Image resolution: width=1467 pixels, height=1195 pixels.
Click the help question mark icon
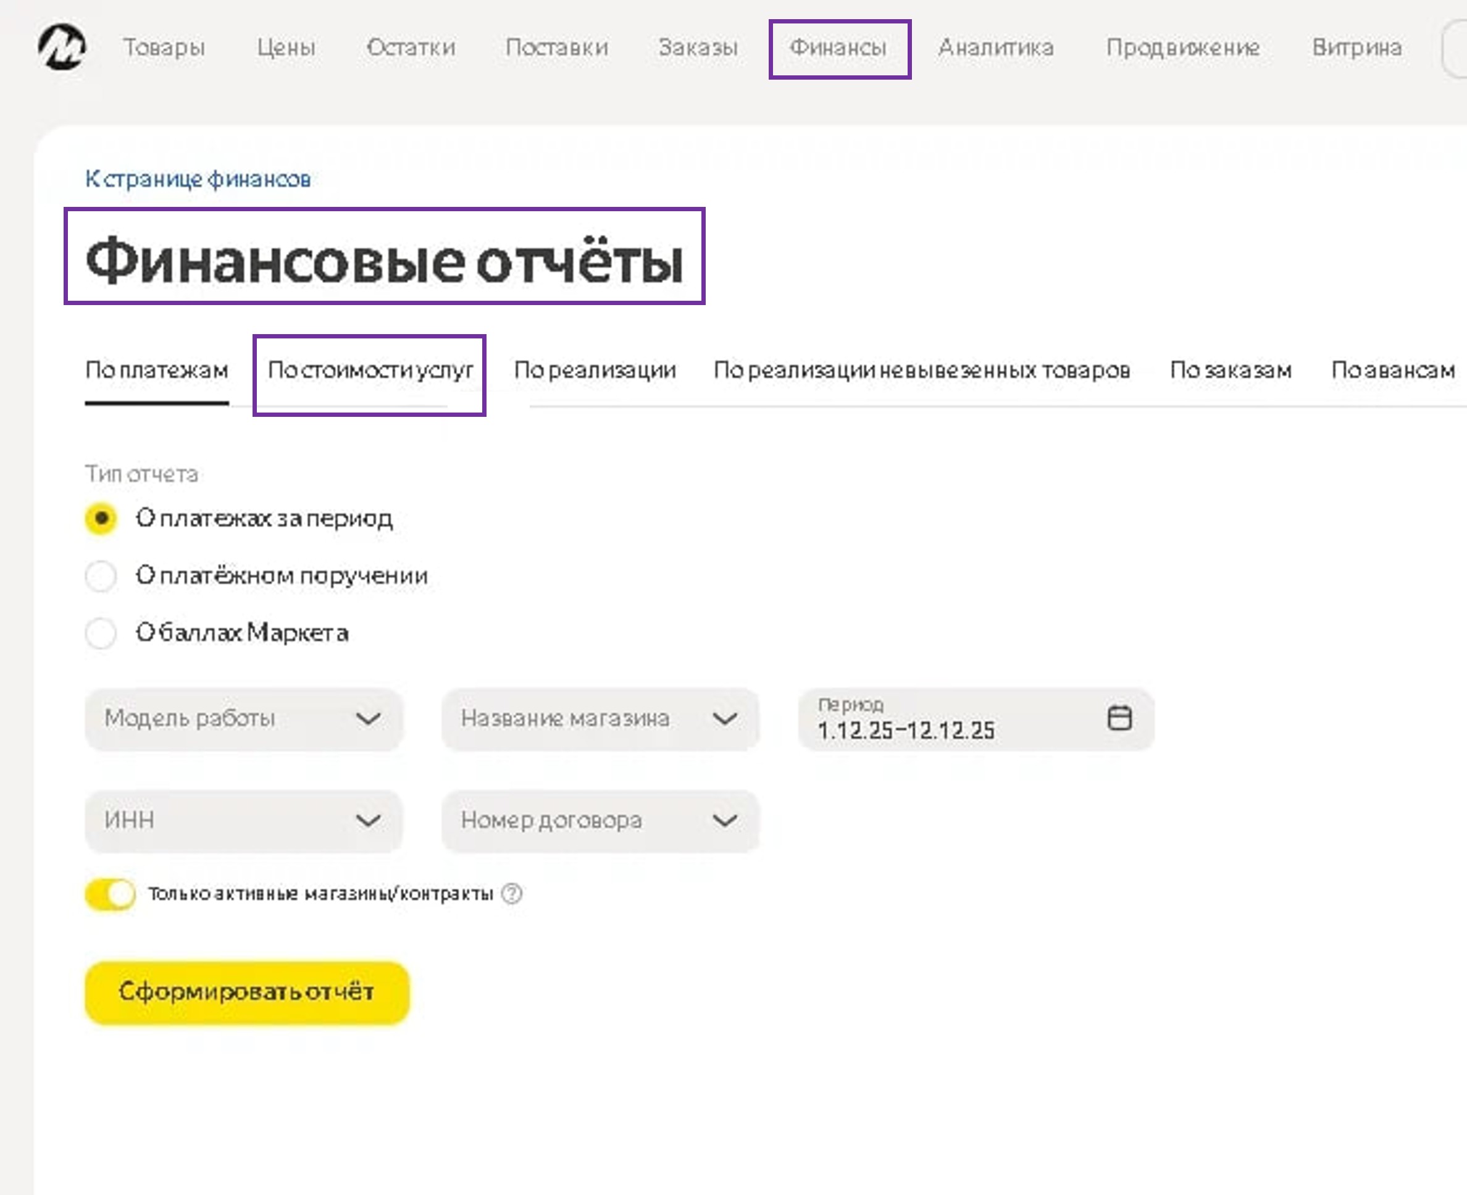[x=512, y=894]
